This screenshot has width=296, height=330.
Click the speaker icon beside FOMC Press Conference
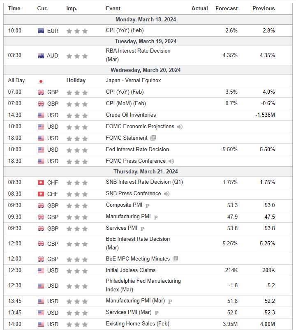[171, 161]
